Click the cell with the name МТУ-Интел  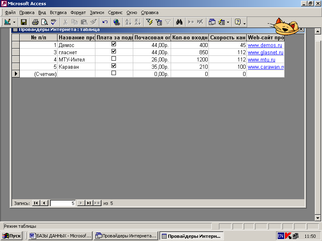click(x=76, y=59)
